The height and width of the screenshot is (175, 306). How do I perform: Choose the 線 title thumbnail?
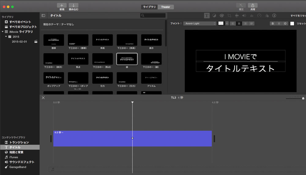(x=127, y=59)
